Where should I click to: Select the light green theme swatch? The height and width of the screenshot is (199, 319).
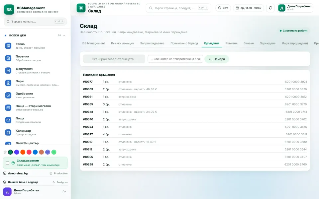(x=54, y=152)
